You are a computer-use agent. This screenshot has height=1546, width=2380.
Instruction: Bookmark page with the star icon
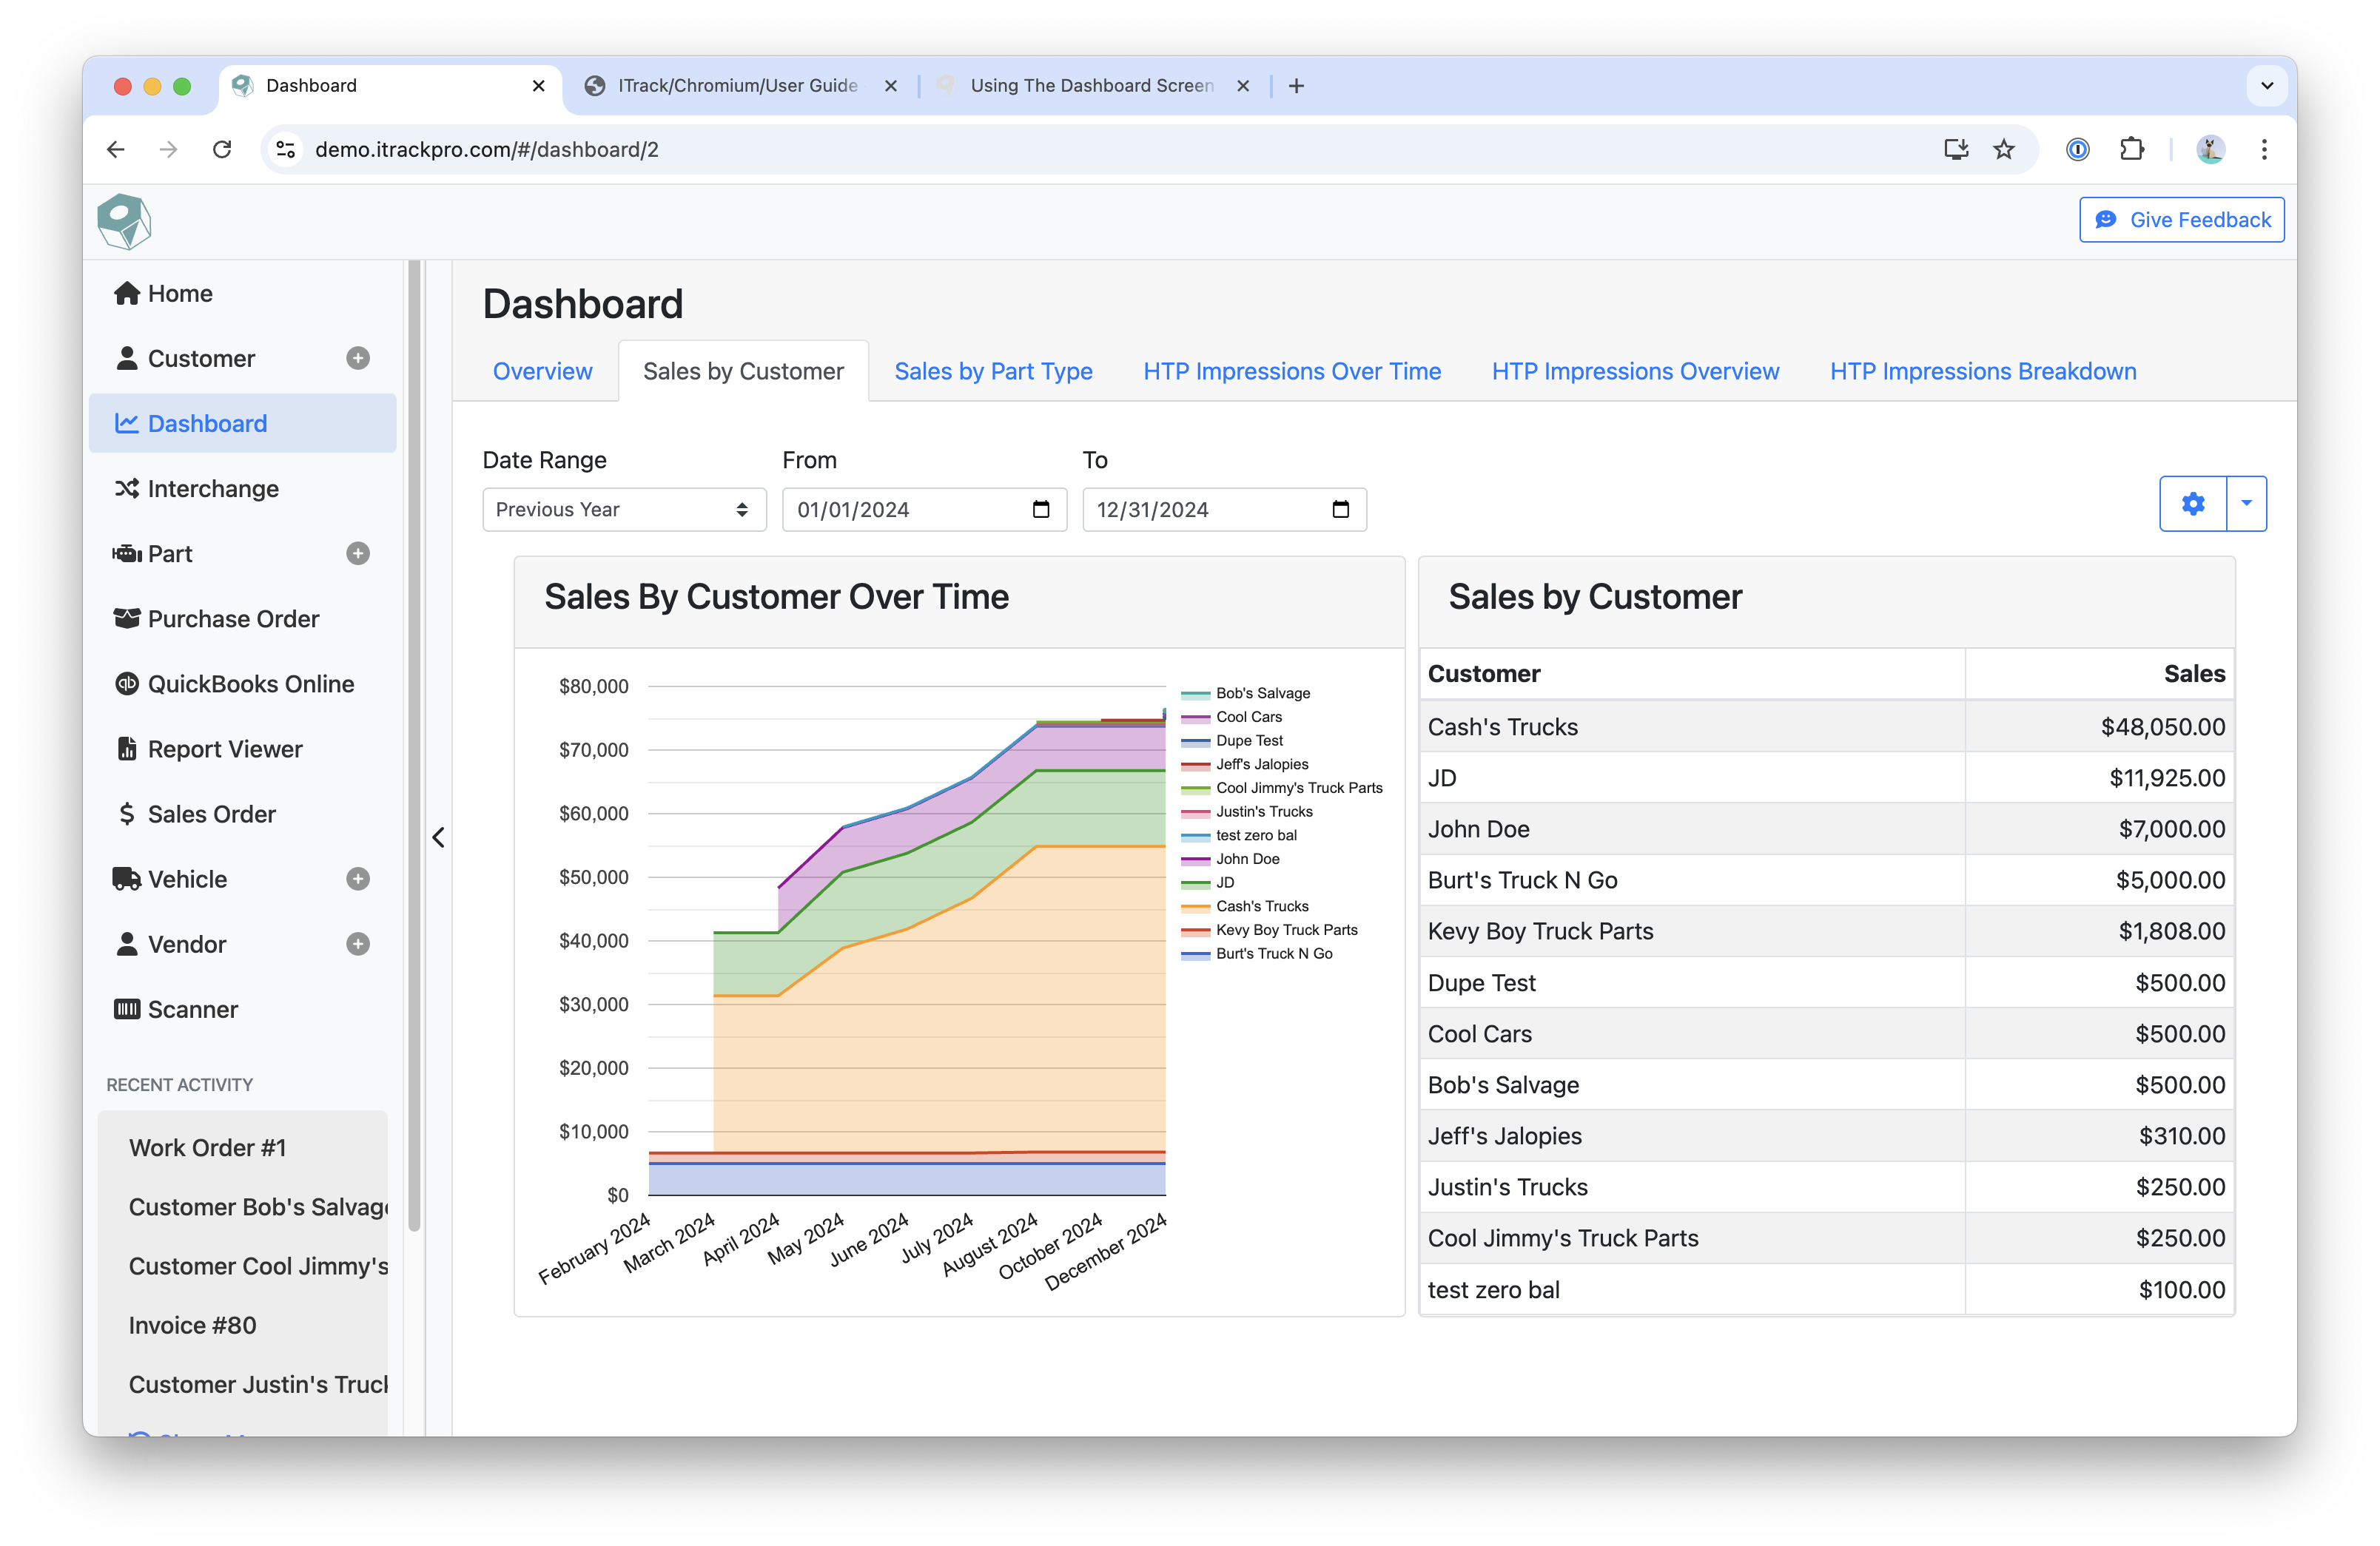click(x=2004, y=149)
